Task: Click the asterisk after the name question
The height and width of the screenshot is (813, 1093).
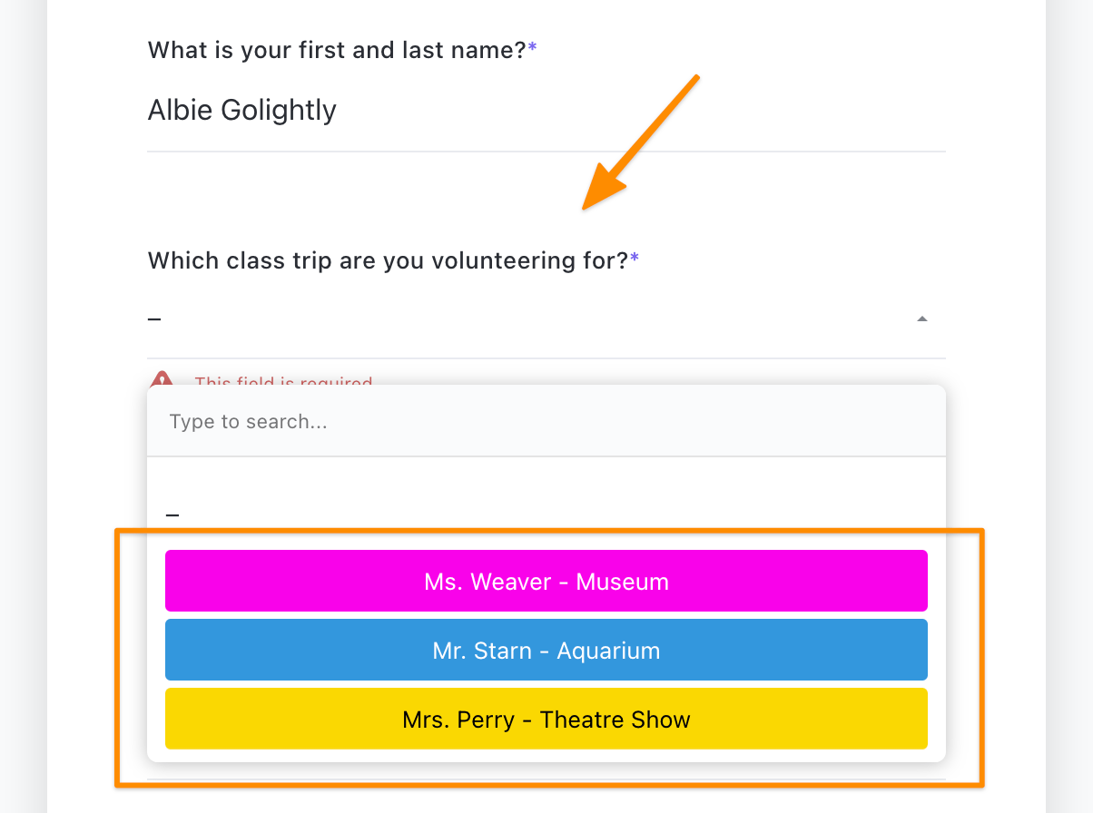Action: [532, 49]
